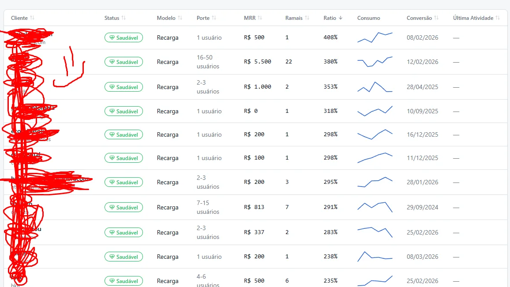Select the R$ 337 MRR value

254,232
